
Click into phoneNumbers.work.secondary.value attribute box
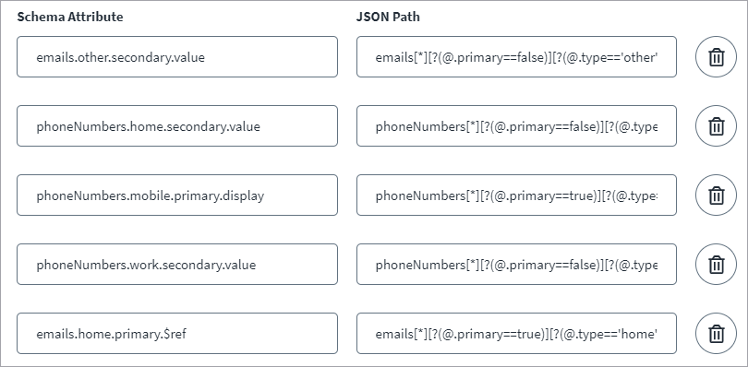pos(177,264)
